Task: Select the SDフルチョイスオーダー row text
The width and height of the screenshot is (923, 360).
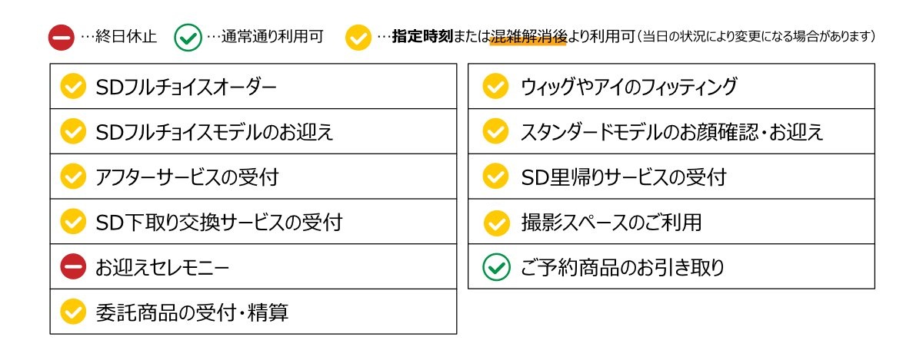Action: pyautogui.click(x=185, y=87)
